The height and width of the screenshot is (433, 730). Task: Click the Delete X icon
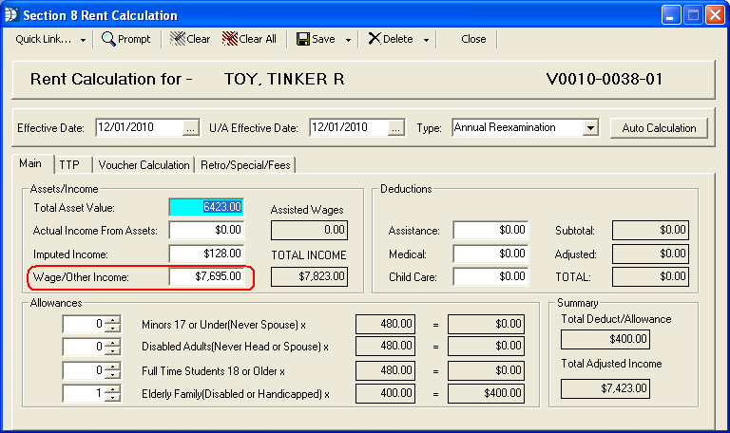click(375, 39)
